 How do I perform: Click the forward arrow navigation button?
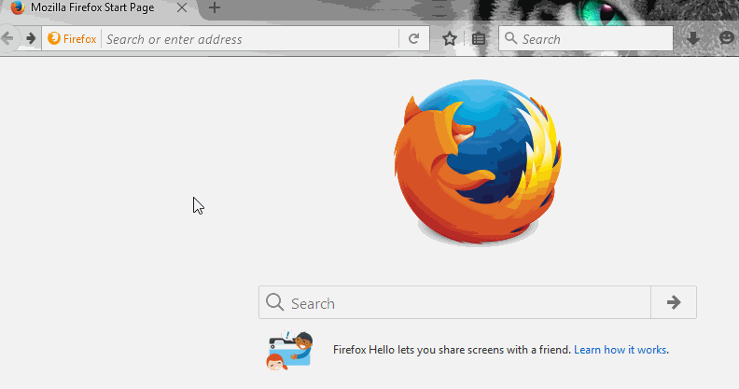click(x=31, y=38)
